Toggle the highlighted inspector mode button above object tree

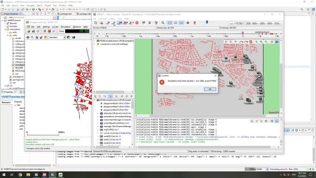click(110, 96)
